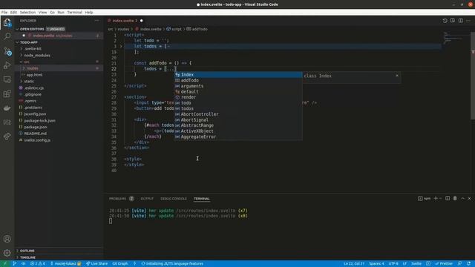
Task: Switch to the DEBUG CONSOLE tab
Action: pos(174,199)
